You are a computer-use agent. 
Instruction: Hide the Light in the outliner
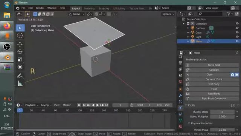pyautogui.click(x=237, y=37)
